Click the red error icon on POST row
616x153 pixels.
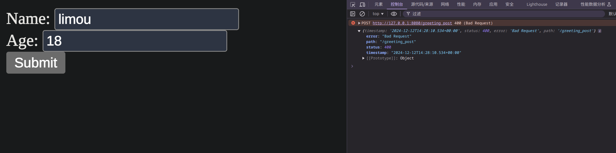click(353, 23)
